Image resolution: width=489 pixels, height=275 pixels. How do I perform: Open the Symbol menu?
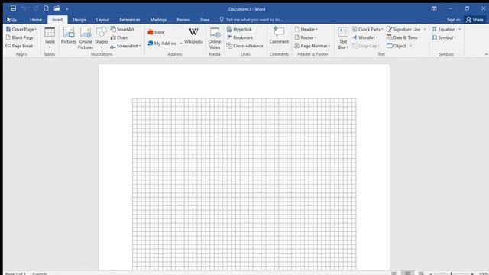coord(444,37)
